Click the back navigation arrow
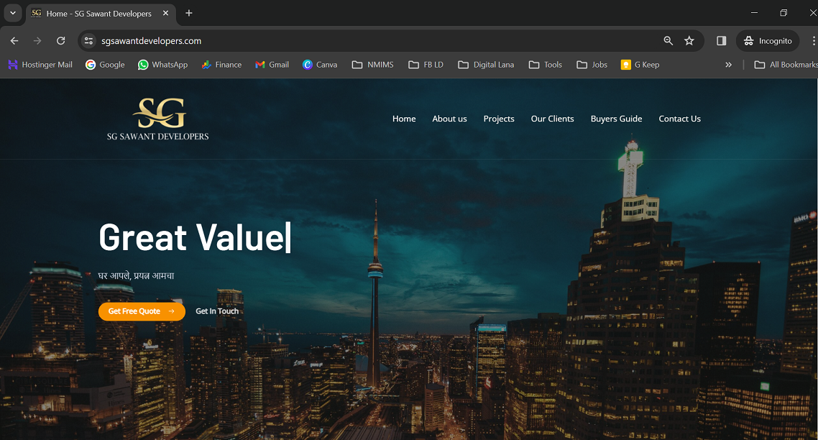 [x=14, y=41]
